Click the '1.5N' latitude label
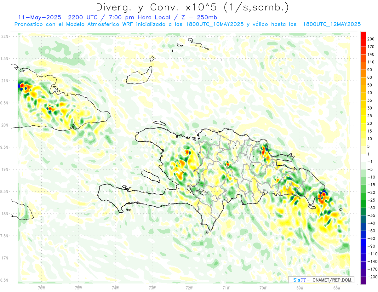 (x=4, y=59)
